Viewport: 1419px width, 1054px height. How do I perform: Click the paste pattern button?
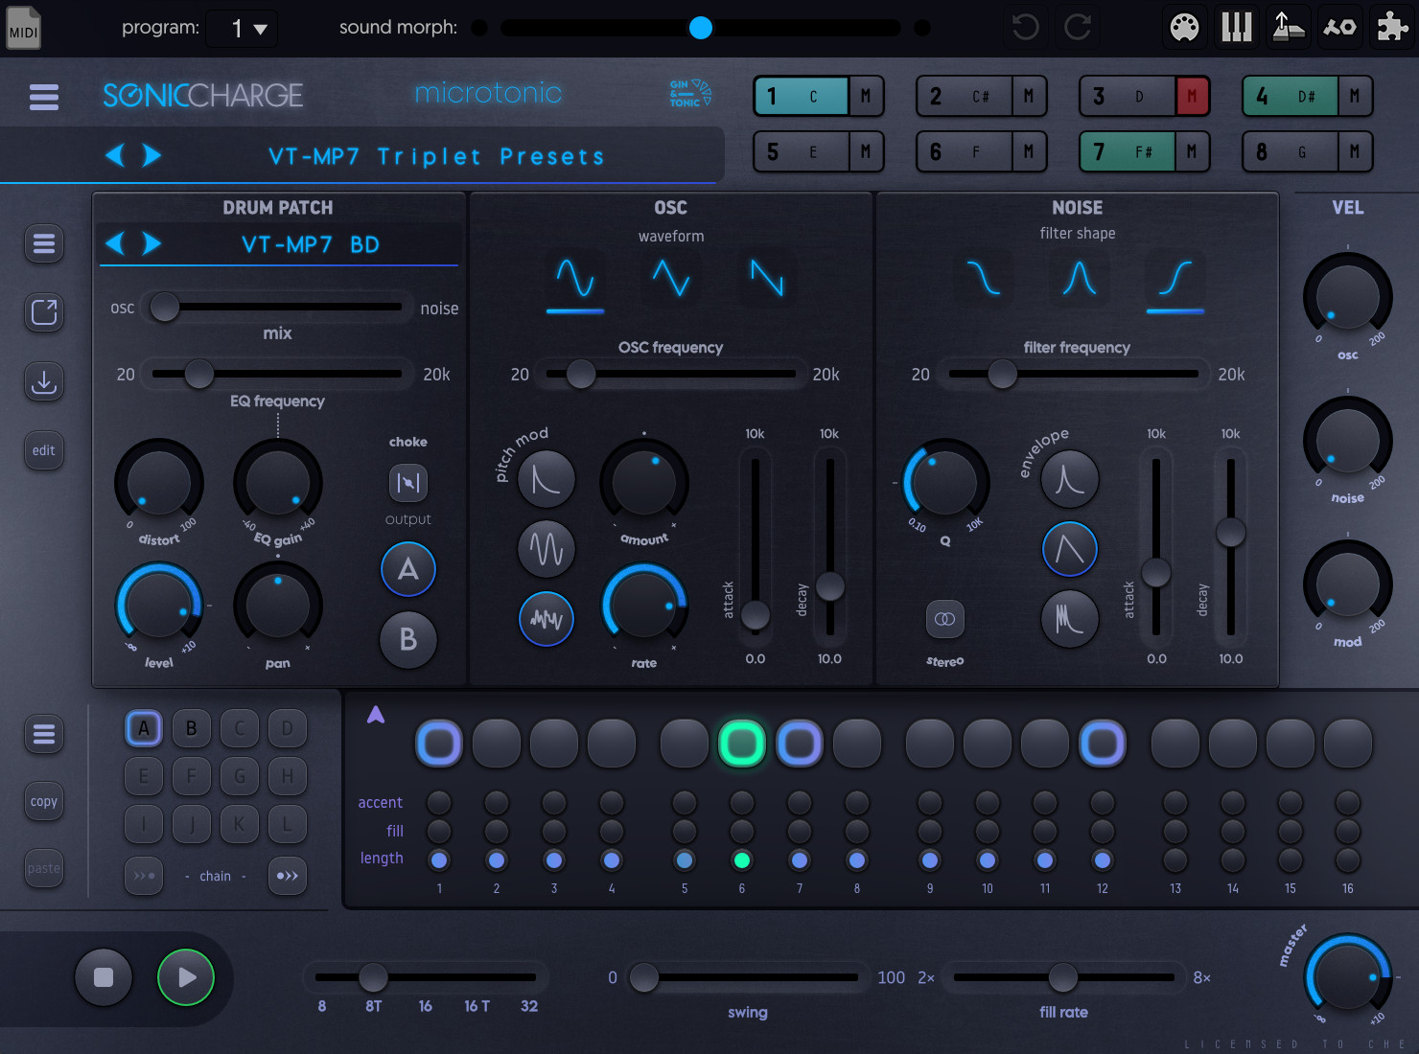[x=44, y=869]
